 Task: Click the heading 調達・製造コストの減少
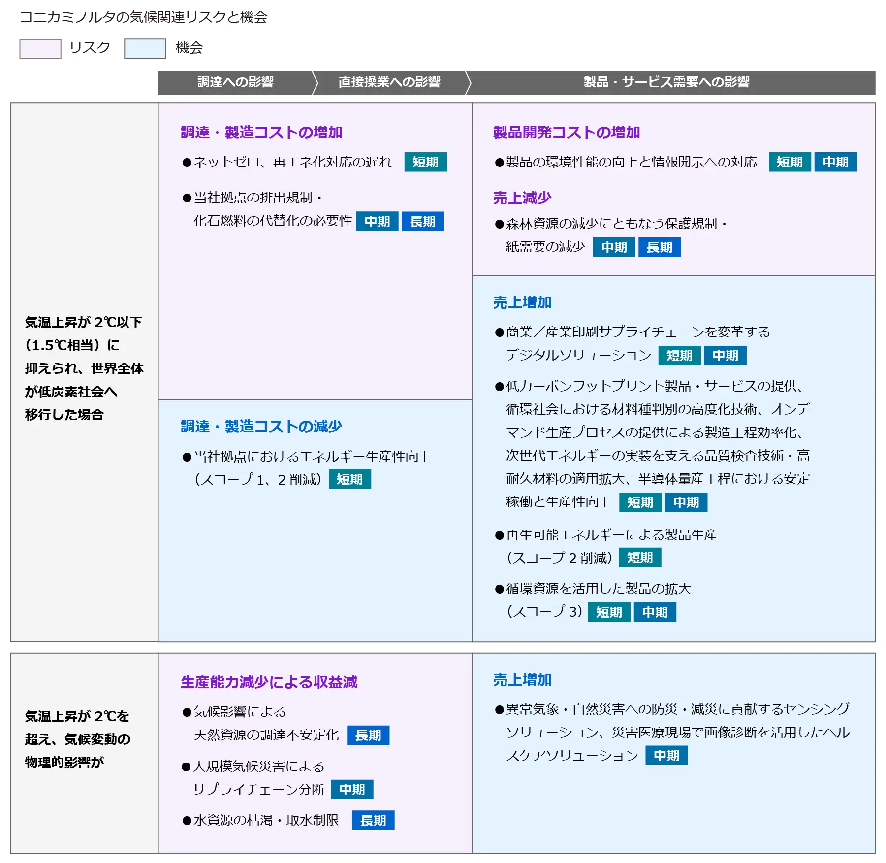(x=261, y=427)
